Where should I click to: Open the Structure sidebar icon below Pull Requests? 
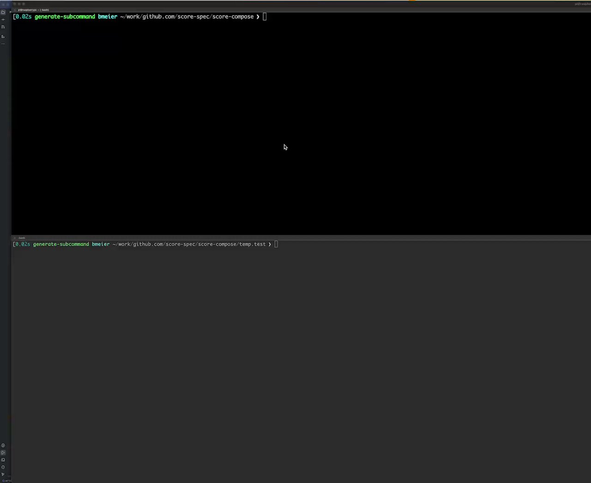[x=3, y=36]
